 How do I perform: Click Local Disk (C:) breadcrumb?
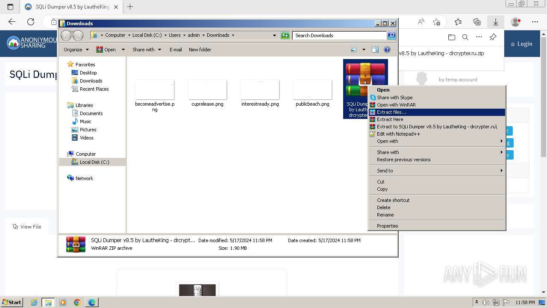pos(147,36)
